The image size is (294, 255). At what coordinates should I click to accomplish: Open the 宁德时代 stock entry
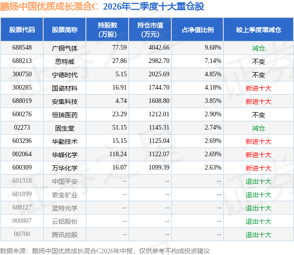[65, 75]
